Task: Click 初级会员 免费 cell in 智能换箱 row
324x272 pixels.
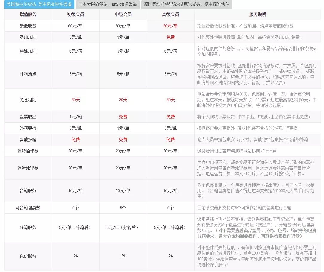Action: [76, 140]
